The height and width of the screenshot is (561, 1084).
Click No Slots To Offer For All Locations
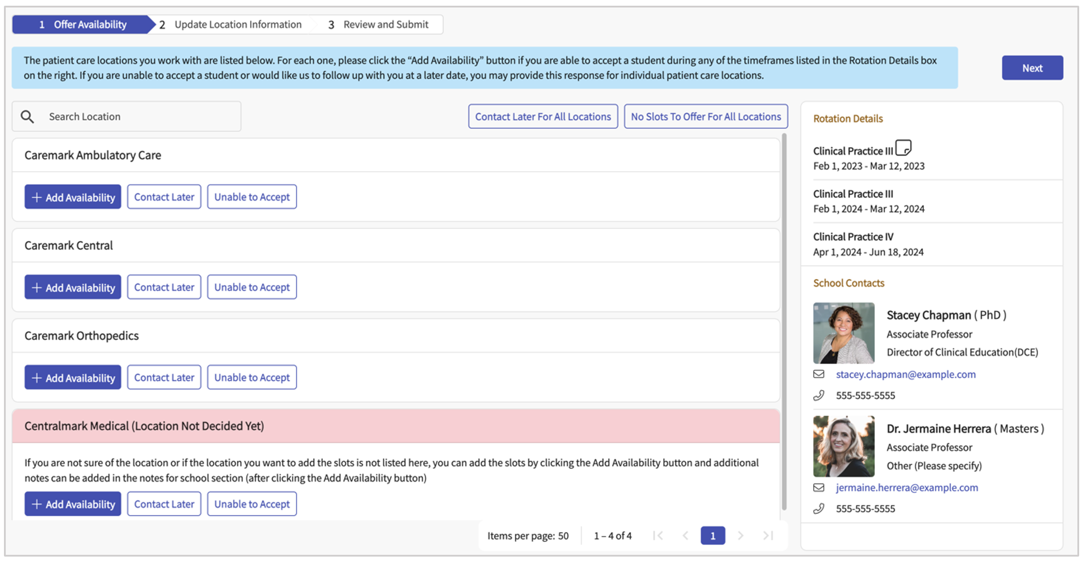point(705,117)
